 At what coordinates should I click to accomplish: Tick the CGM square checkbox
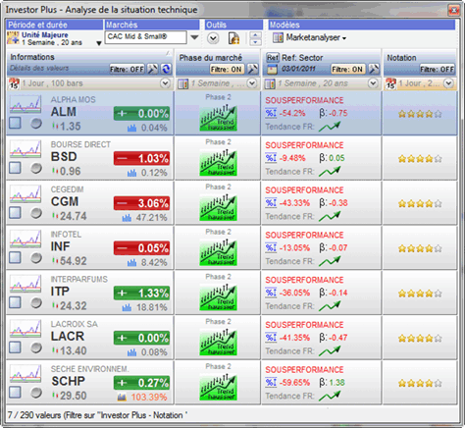tap(15, 213)
